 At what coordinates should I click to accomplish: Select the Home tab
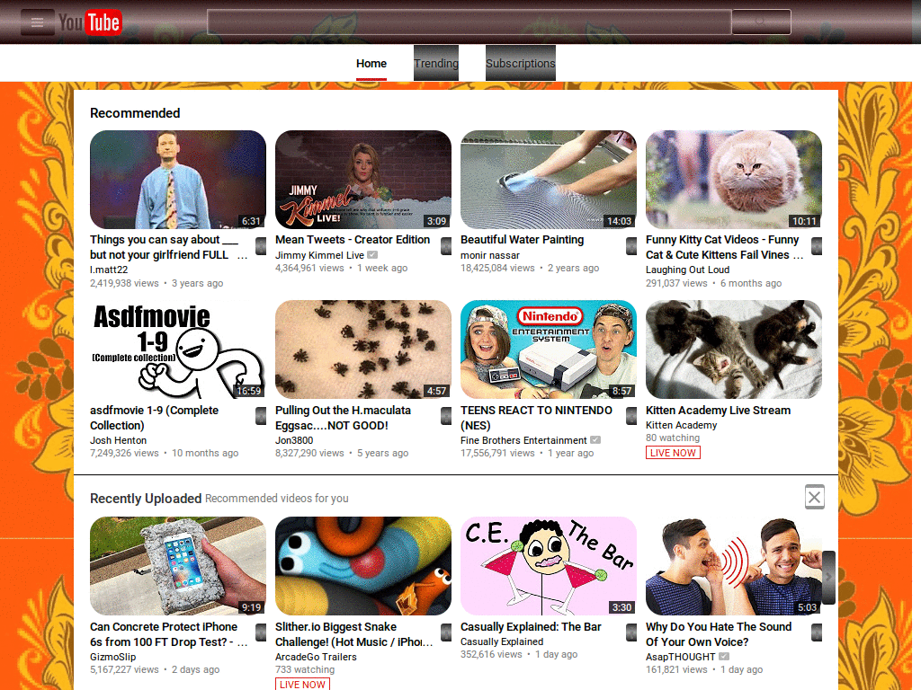point(371,64)
